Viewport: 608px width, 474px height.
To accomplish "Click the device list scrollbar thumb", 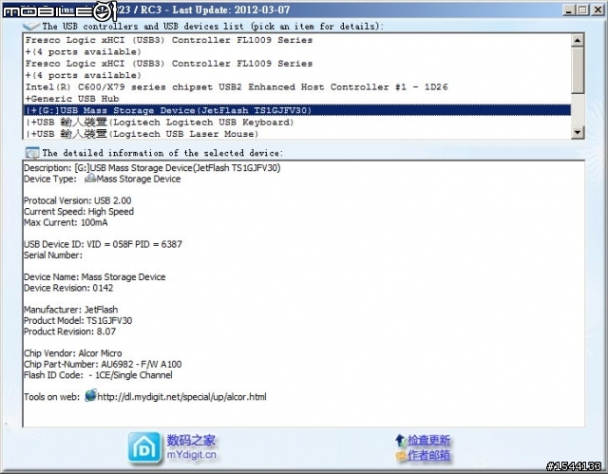I will 578,70.
